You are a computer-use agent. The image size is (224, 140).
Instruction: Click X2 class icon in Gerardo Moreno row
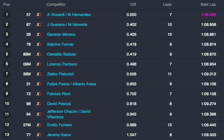pos(39,34)
